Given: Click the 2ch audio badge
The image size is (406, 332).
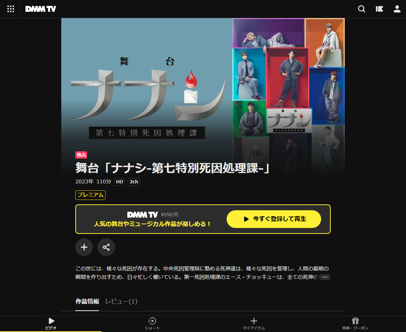Looking at the screenshot, I should (134, 181).
